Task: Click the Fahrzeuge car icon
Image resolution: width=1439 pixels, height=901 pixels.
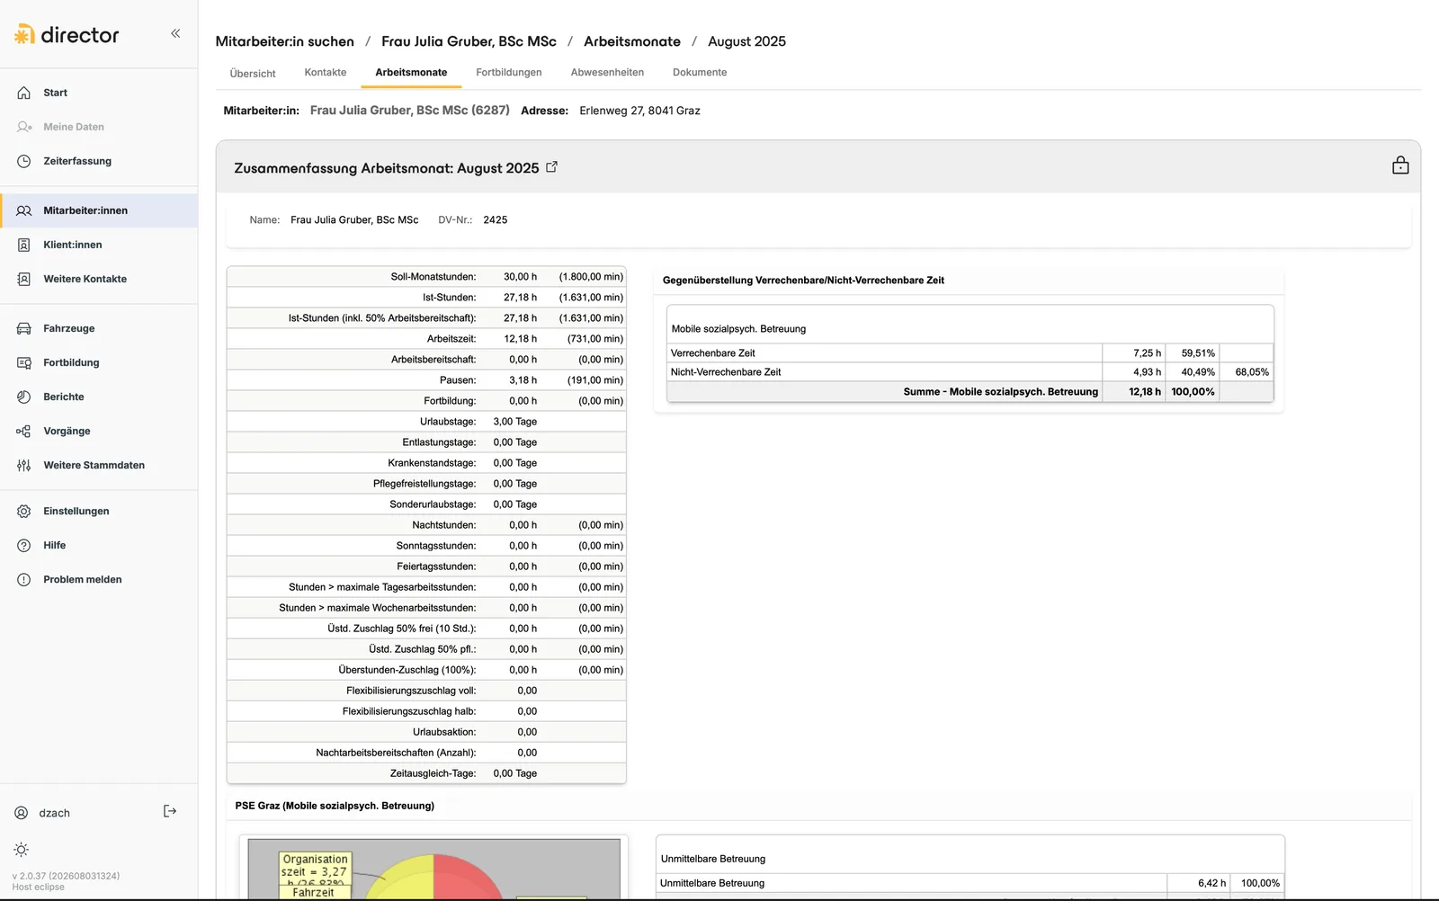Action: point(24,328)
